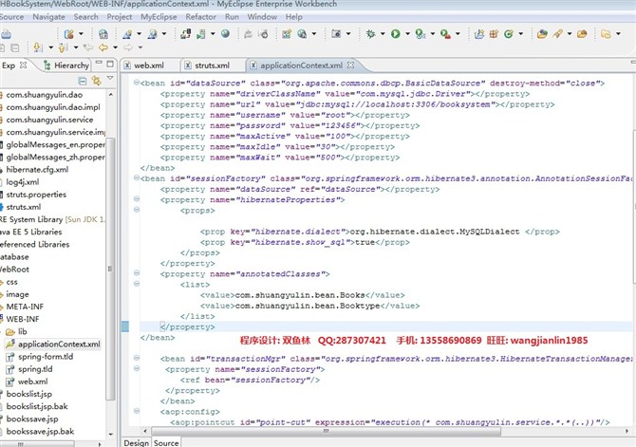
Task: Select the lib folder under WEB-INF
Action: [x=22, y=332]
